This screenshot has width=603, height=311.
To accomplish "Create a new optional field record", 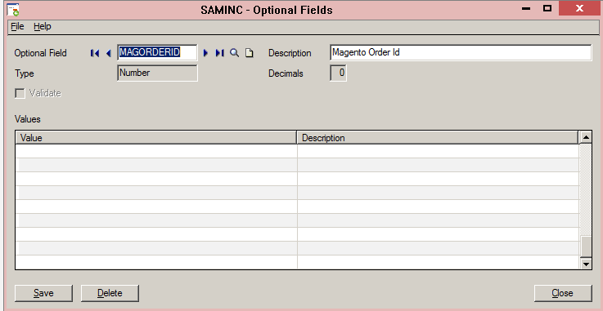I will pos(250,53).
